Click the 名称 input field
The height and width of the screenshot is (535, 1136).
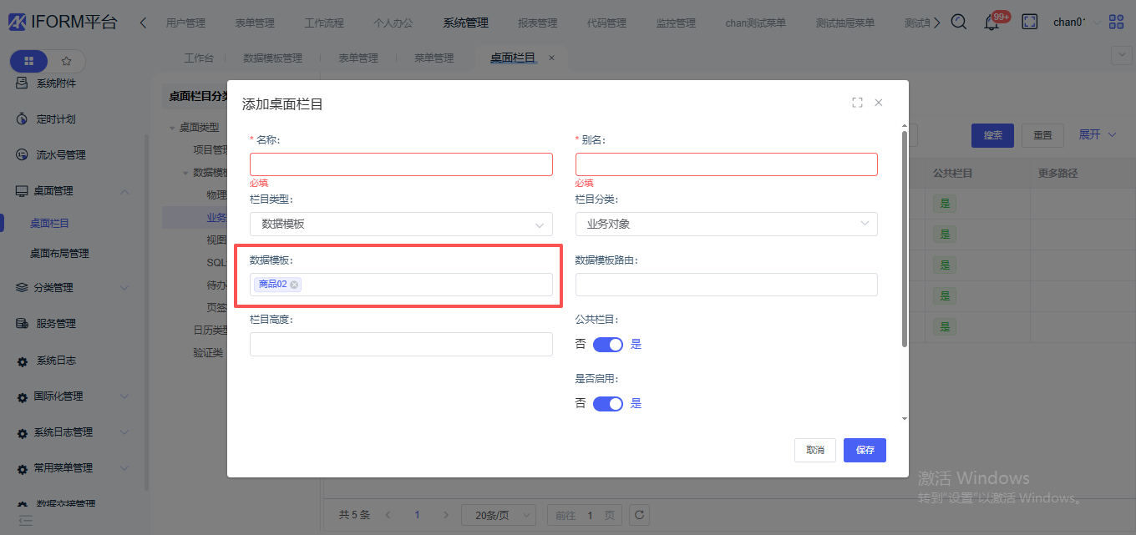pos(401,164)
